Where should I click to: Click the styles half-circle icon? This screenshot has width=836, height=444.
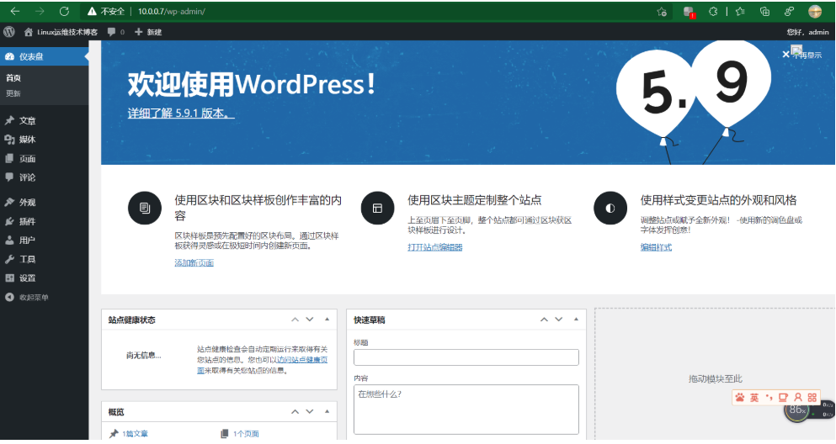pyautogui.click(x=610, y=209)
